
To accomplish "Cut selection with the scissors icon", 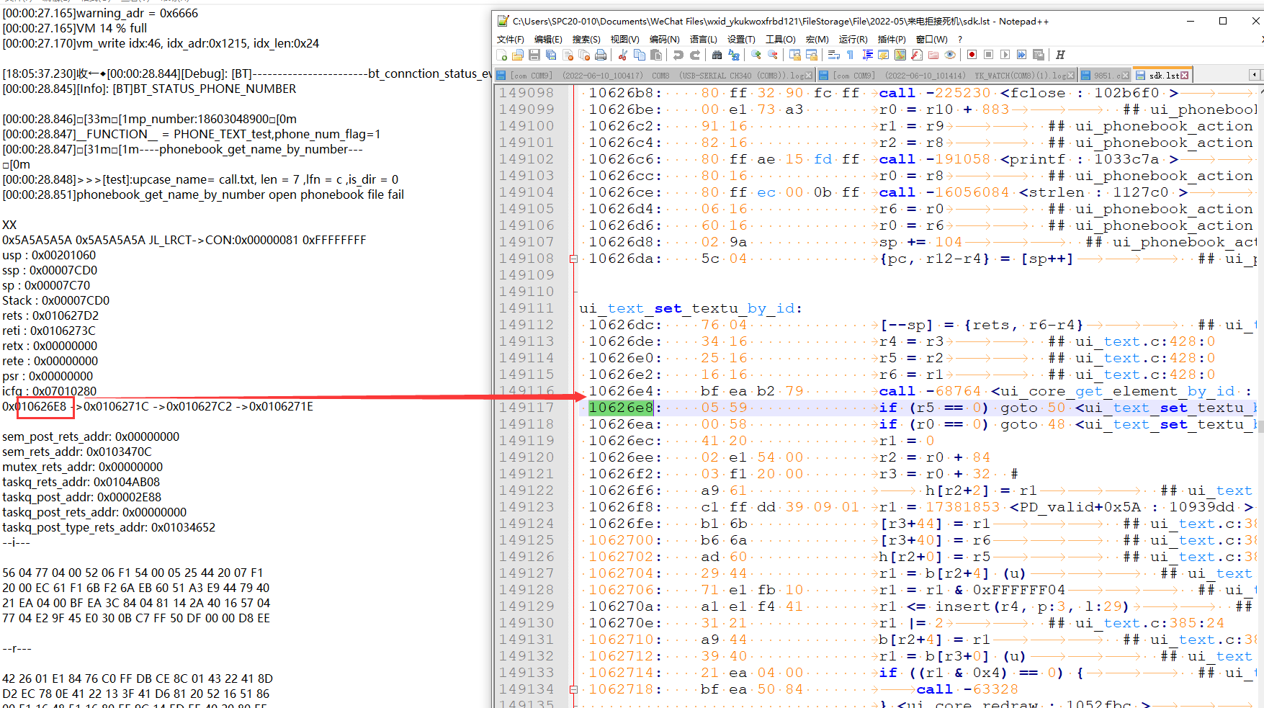I will pyautogui.click(x=623, y=55).
